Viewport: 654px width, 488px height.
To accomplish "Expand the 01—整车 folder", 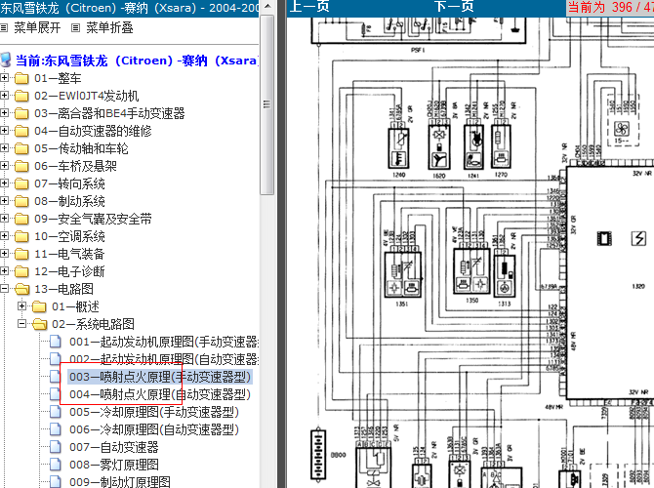I will (x=4, y=78).
